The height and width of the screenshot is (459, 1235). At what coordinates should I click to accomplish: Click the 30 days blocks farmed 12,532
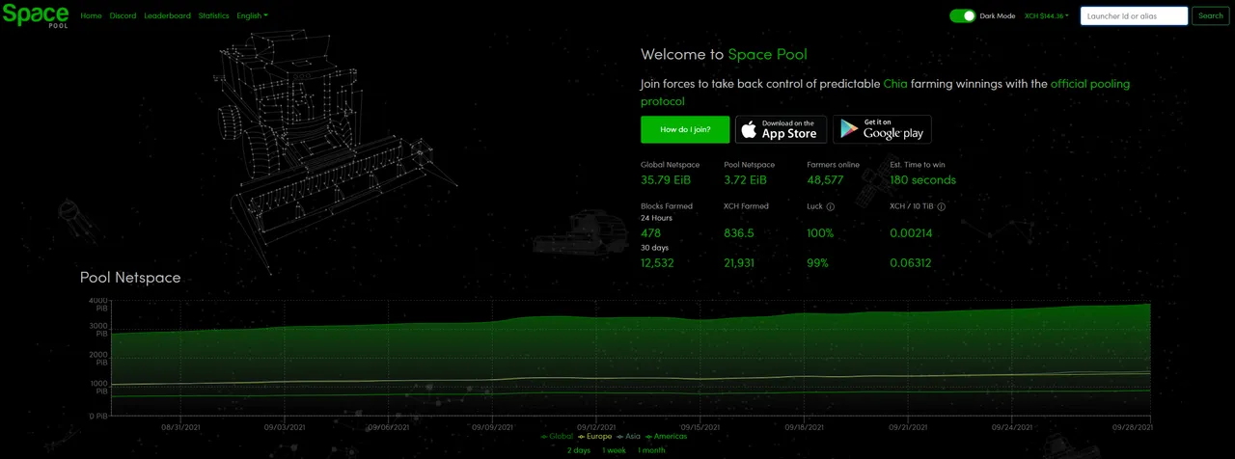[x=657, y=263]
